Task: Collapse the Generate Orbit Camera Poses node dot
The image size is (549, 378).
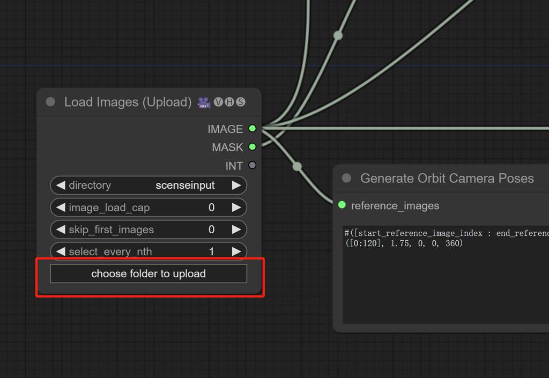Action: click(x=346, y=178)
